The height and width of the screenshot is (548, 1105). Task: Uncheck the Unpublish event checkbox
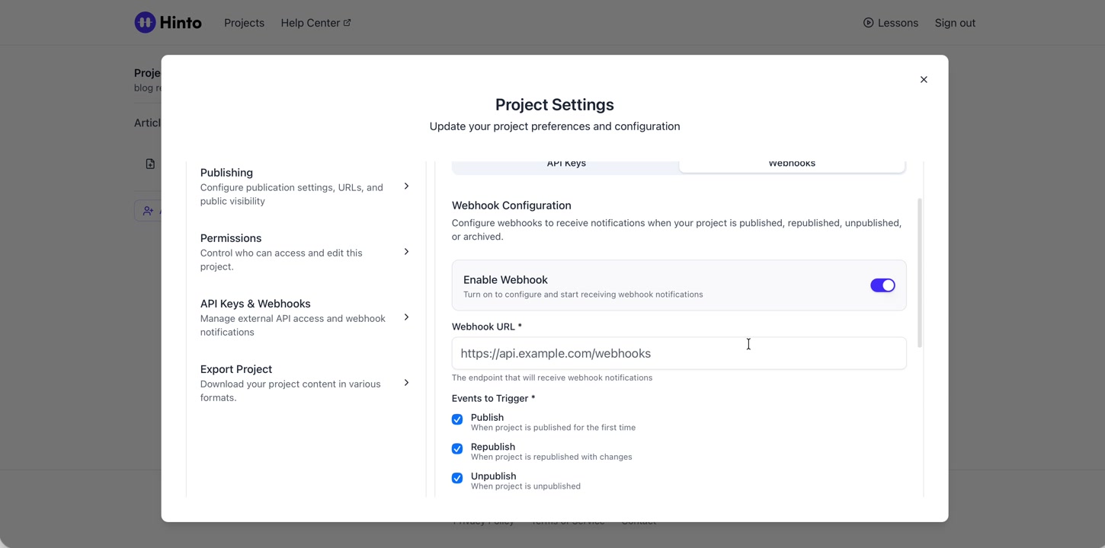pyautogui.click(x=457, y=478)
